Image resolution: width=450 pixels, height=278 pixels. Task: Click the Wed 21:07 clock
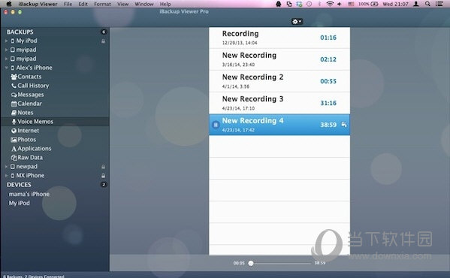pos(395,4)
